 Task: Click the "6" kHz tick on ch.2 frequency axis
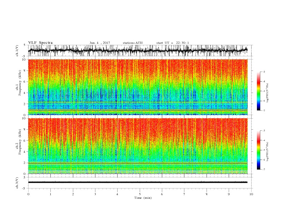(25, 141)
